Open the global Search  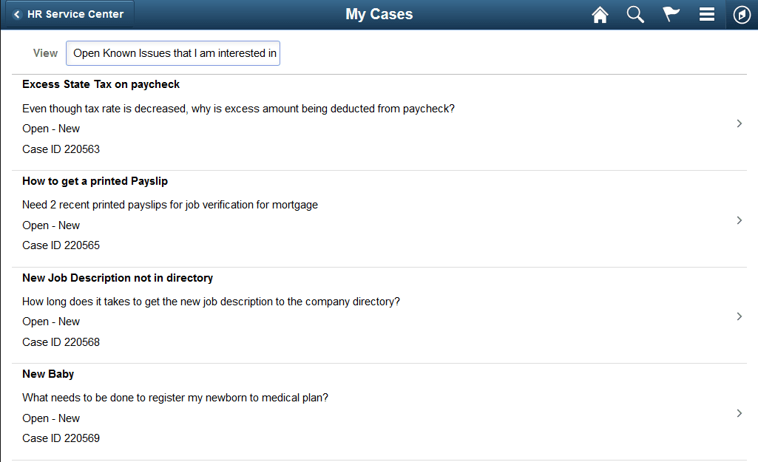635,14
